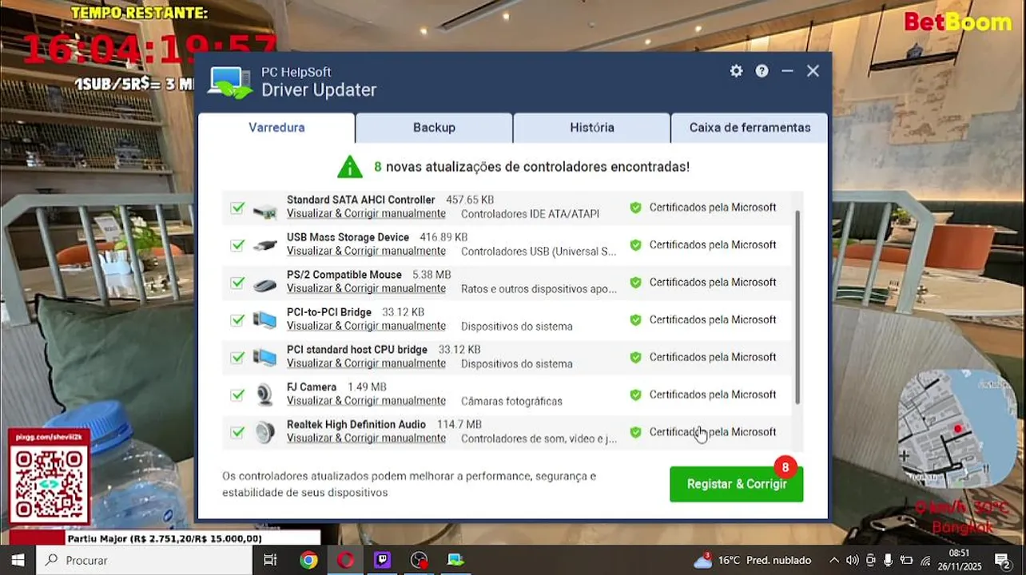Click the green certified shield for USB Mass Storage
Screen dimensions: 1026x575
635,245
